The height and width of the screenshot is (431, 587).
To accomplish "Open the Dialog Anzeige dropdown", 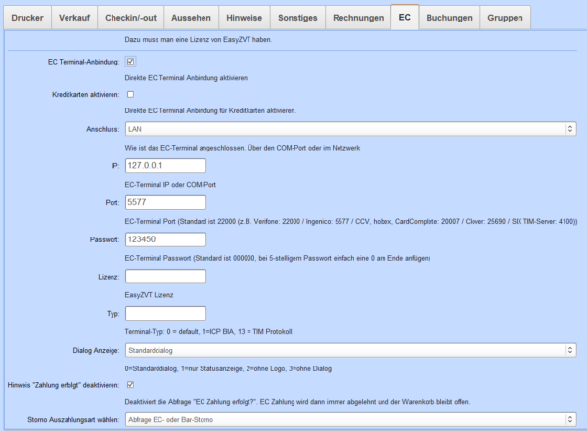I will coord(349,351).
